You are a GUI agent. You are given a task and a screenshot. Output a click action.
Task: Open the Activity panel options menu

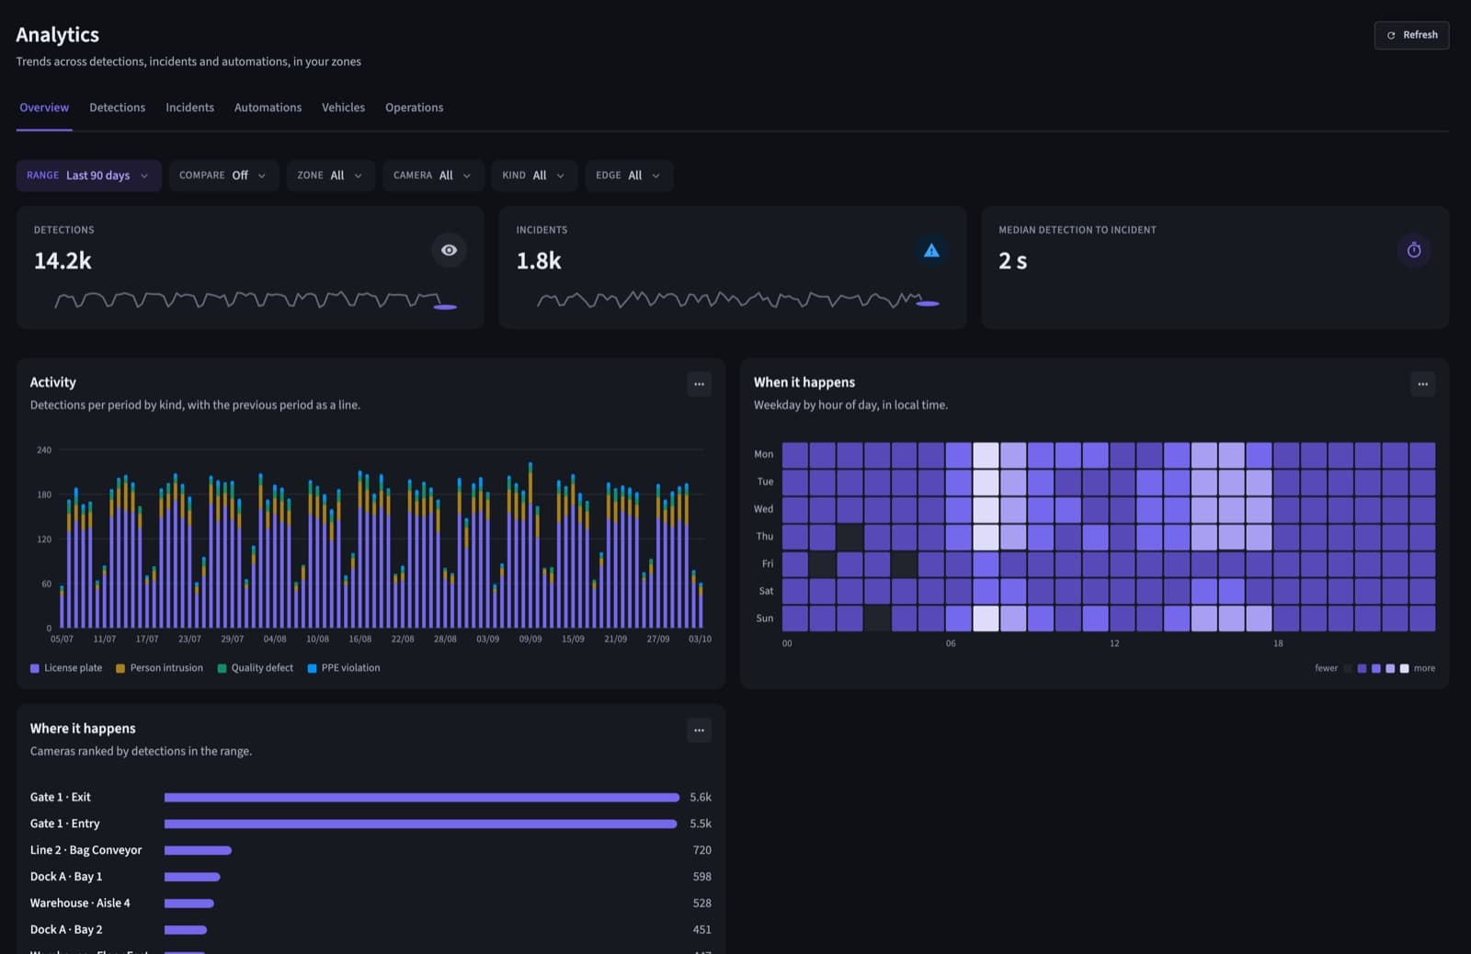coord(699,384)
